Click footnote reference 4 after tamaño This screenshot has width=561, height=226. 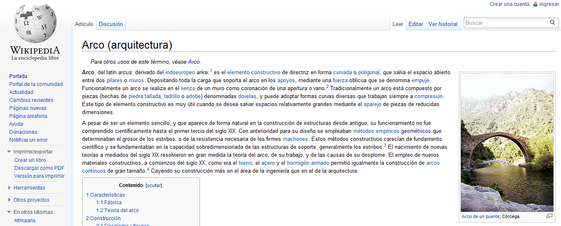(x=148, y=169)
